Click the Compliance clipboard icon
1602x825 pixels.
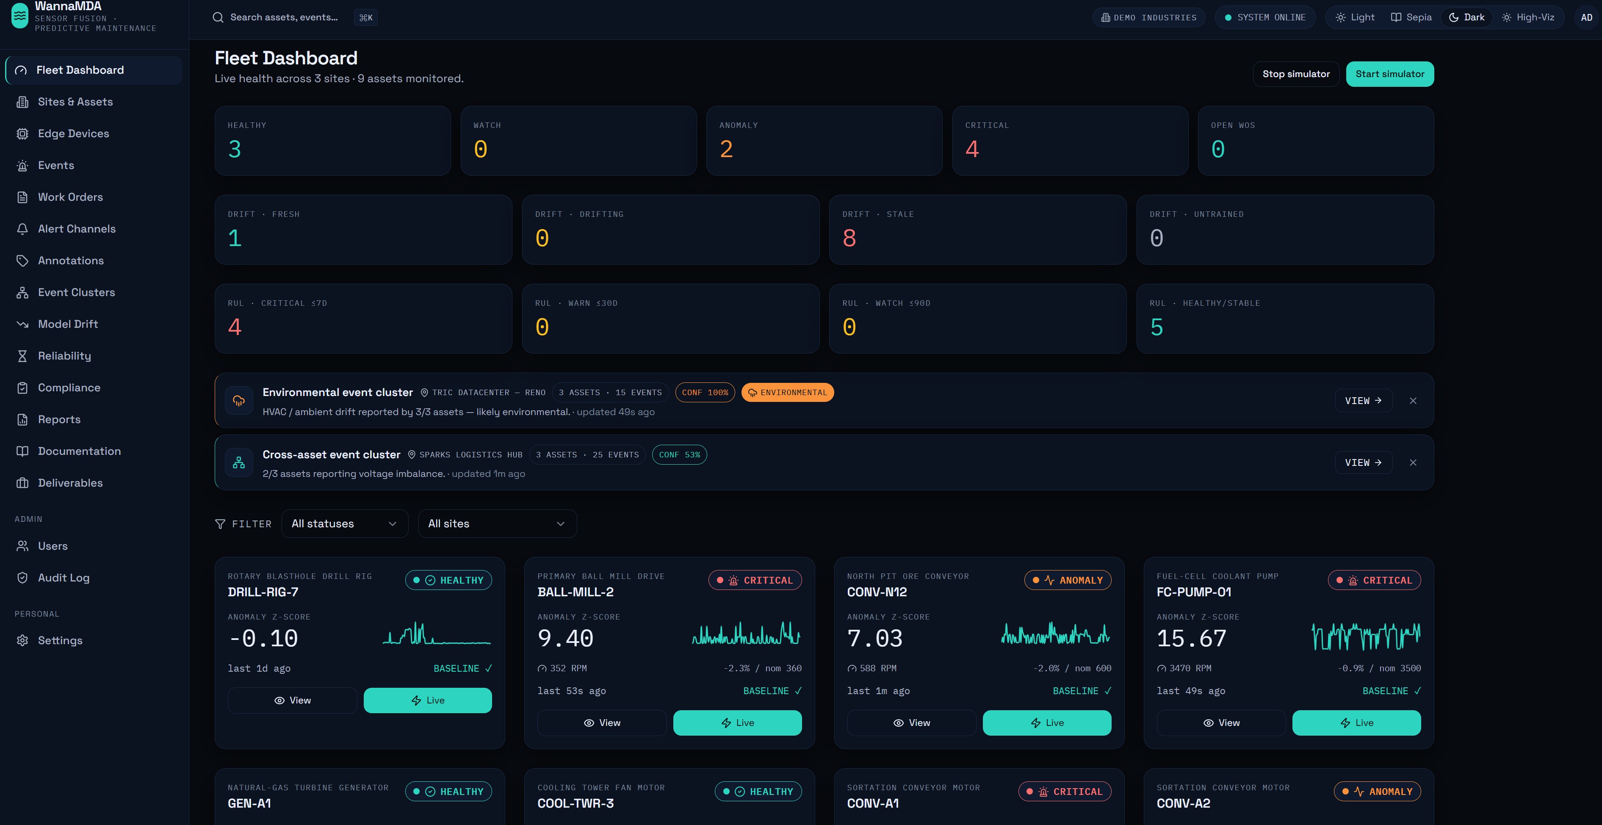click(22, 388)
